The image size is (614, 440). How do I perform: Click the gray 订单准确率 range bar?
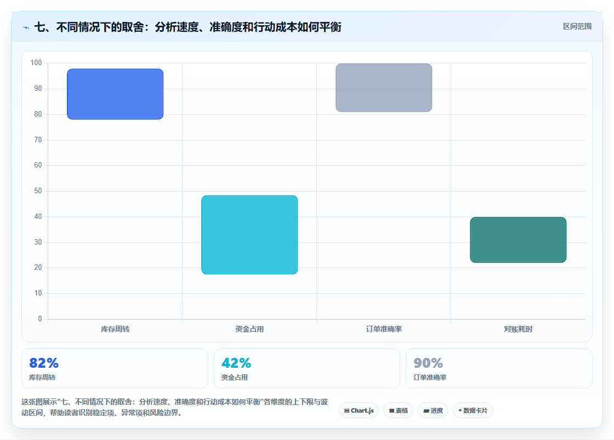(x=384, y=88)
